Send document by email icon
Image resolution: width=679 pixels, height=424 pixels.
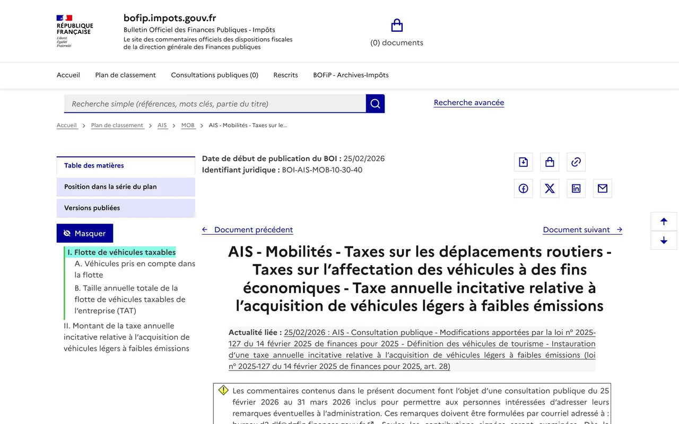603,189
